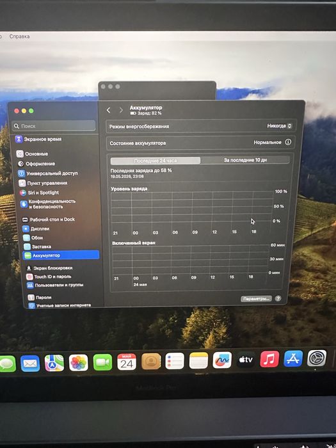The height and width of the screenshot is (448, 336).
Task: Open Calendar showing 24 in Dock
Action: [127, 362]
